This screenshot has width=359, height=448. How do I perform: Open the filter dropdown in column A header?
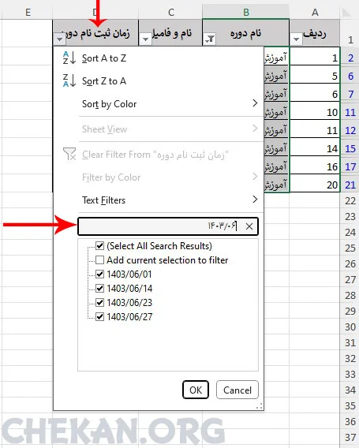coord(297,39)
